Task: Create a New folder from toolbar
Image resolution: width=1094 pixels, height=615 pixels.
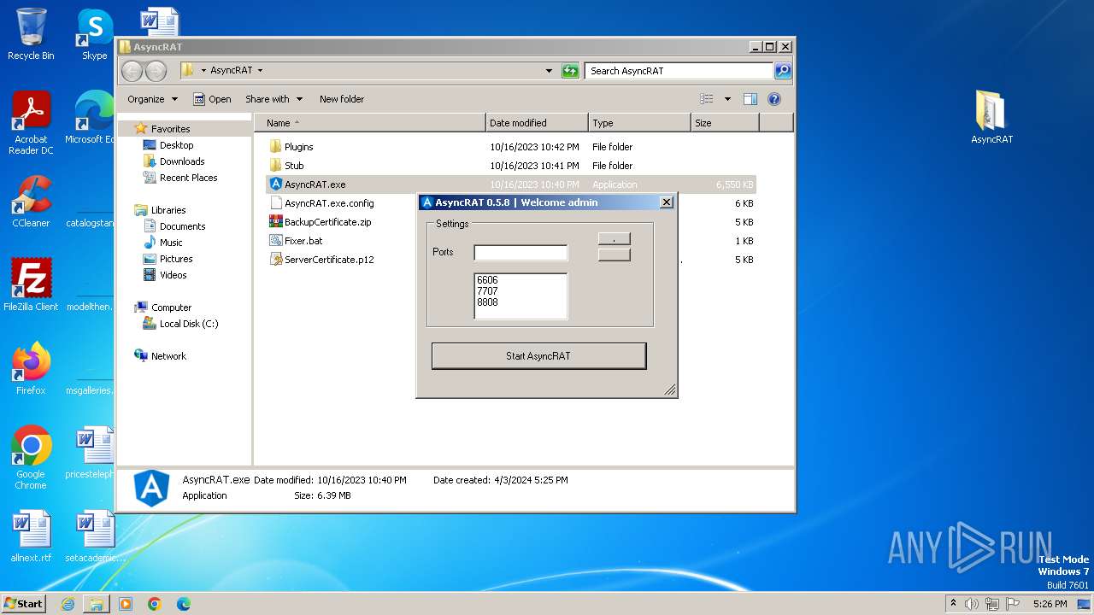Action: [342, 99]
